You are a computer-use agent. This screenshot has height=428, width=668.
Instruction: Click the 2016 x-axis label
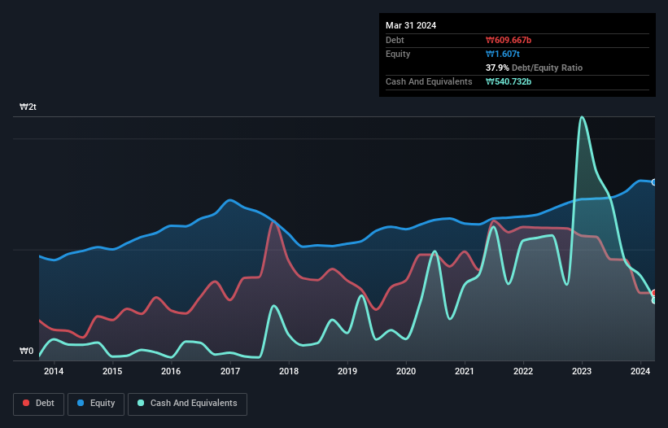(x=171, y=371)
